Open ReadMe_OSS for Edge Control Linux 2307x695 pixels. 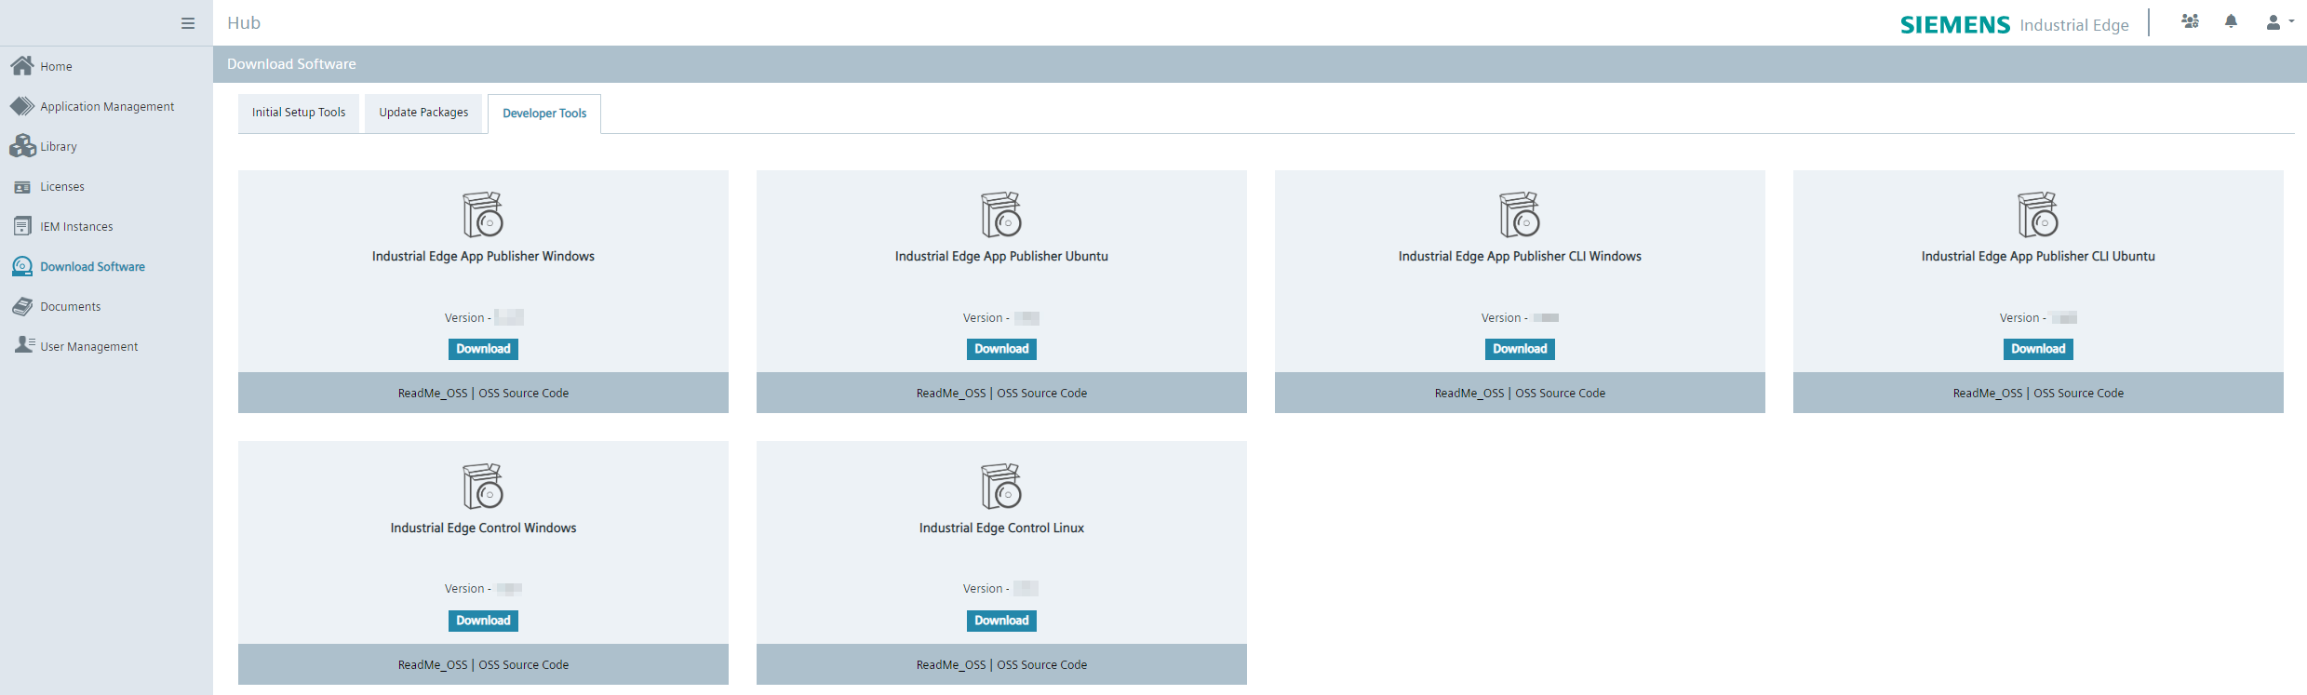pyautogui.click(x=951, y=665)
